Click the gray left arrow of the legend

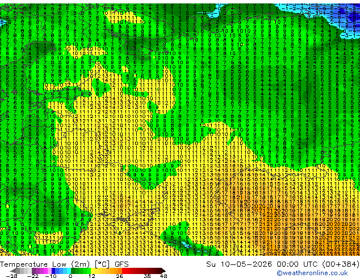(x=13, y=271)
